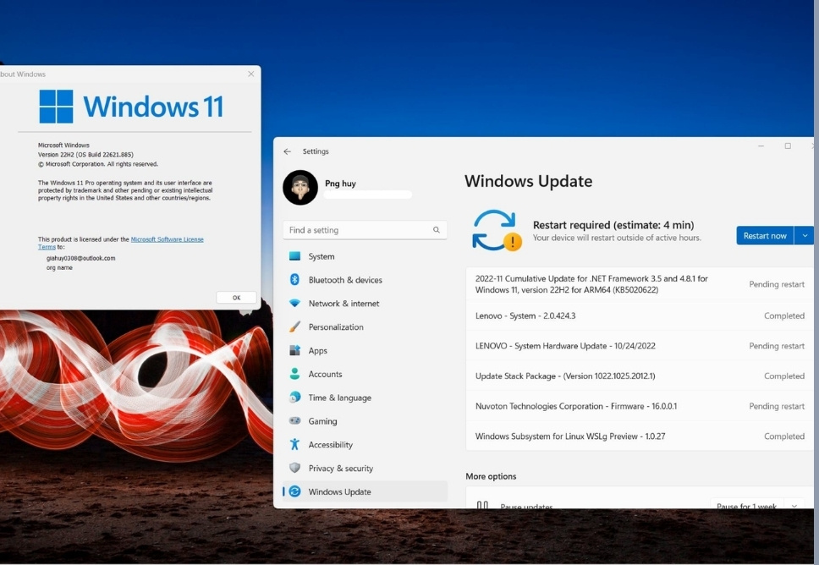Click OK in About Windows dialog
The image size is (819, 565).
point(236,298)
